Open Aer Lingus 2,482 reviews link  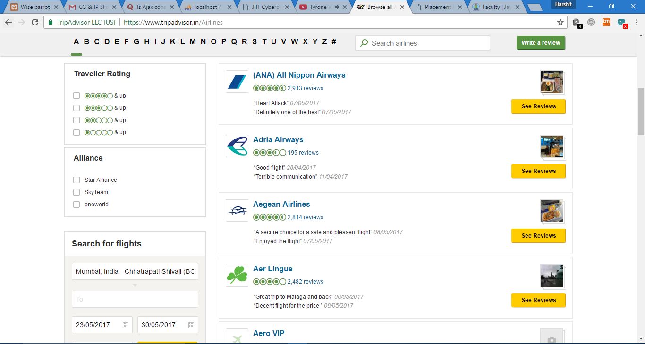pyautogui.click(x=306, y=282)
